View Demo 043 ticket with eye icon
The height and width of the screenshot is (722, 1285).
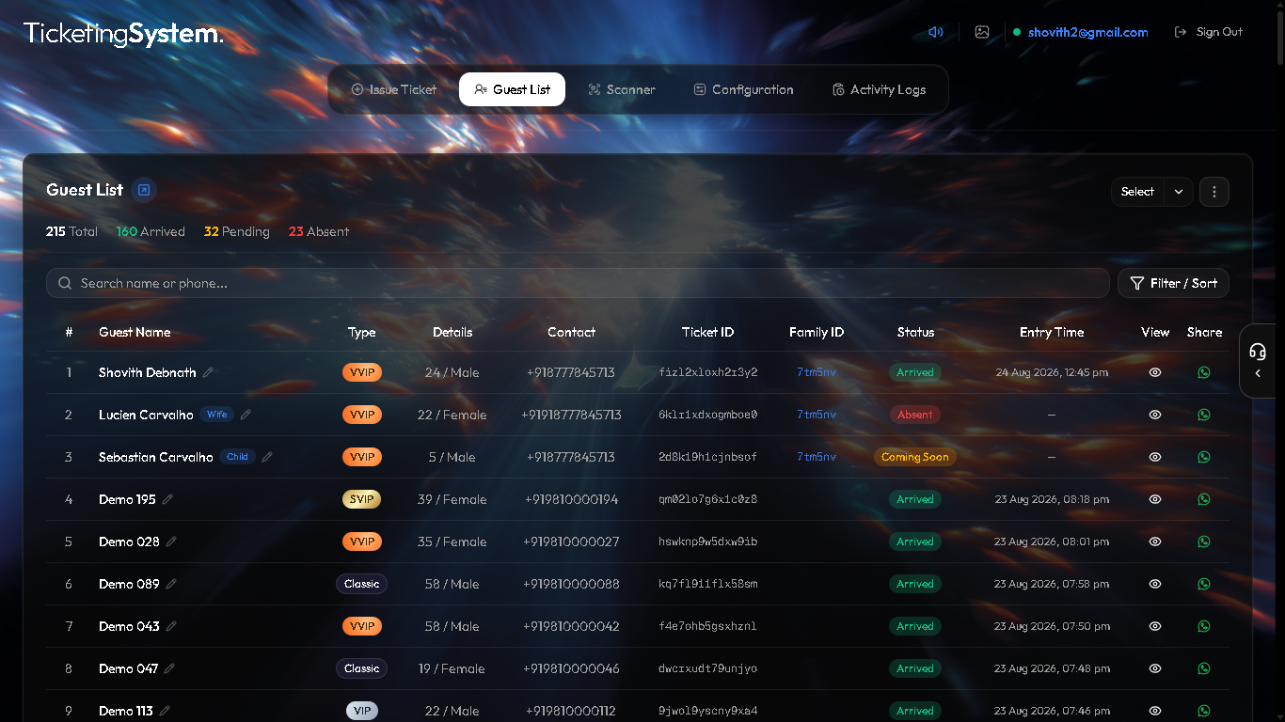tap(1155, 626)
